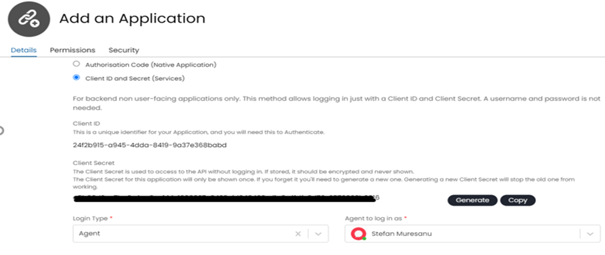Click the Agent value in Login Type field
The height and width of the screenshot is (255, 605).
tap(89, 233)
